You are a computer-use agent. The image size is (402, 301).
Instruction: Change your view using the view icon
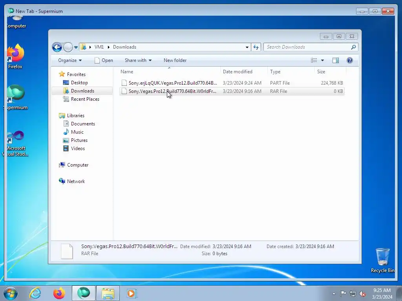pyautogui.click(x=314, y=60)
